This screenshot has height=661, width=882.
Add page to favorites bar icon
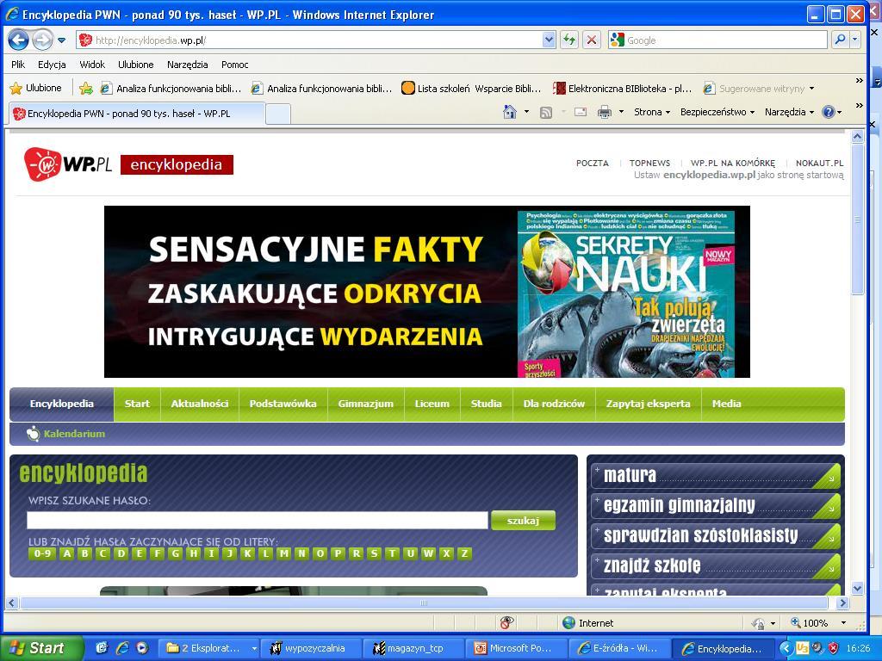pyautogui.click(x=86, y=89)
